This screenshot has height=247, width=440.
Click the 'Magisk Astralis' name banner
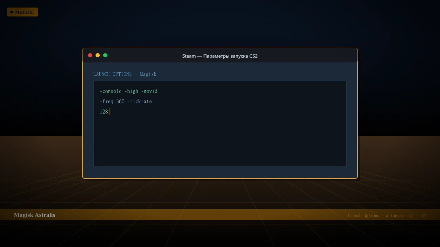(x=34, y=215)
